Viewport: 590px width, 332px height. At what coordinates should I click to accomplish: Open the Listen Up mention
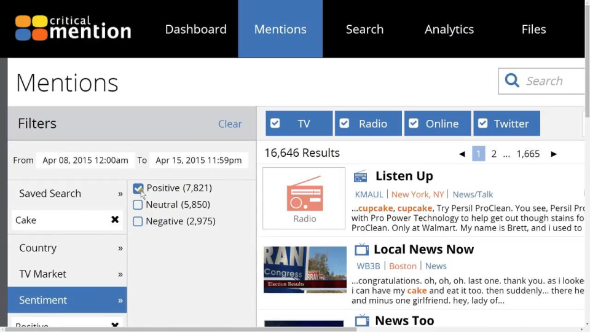tap(404, 176)
